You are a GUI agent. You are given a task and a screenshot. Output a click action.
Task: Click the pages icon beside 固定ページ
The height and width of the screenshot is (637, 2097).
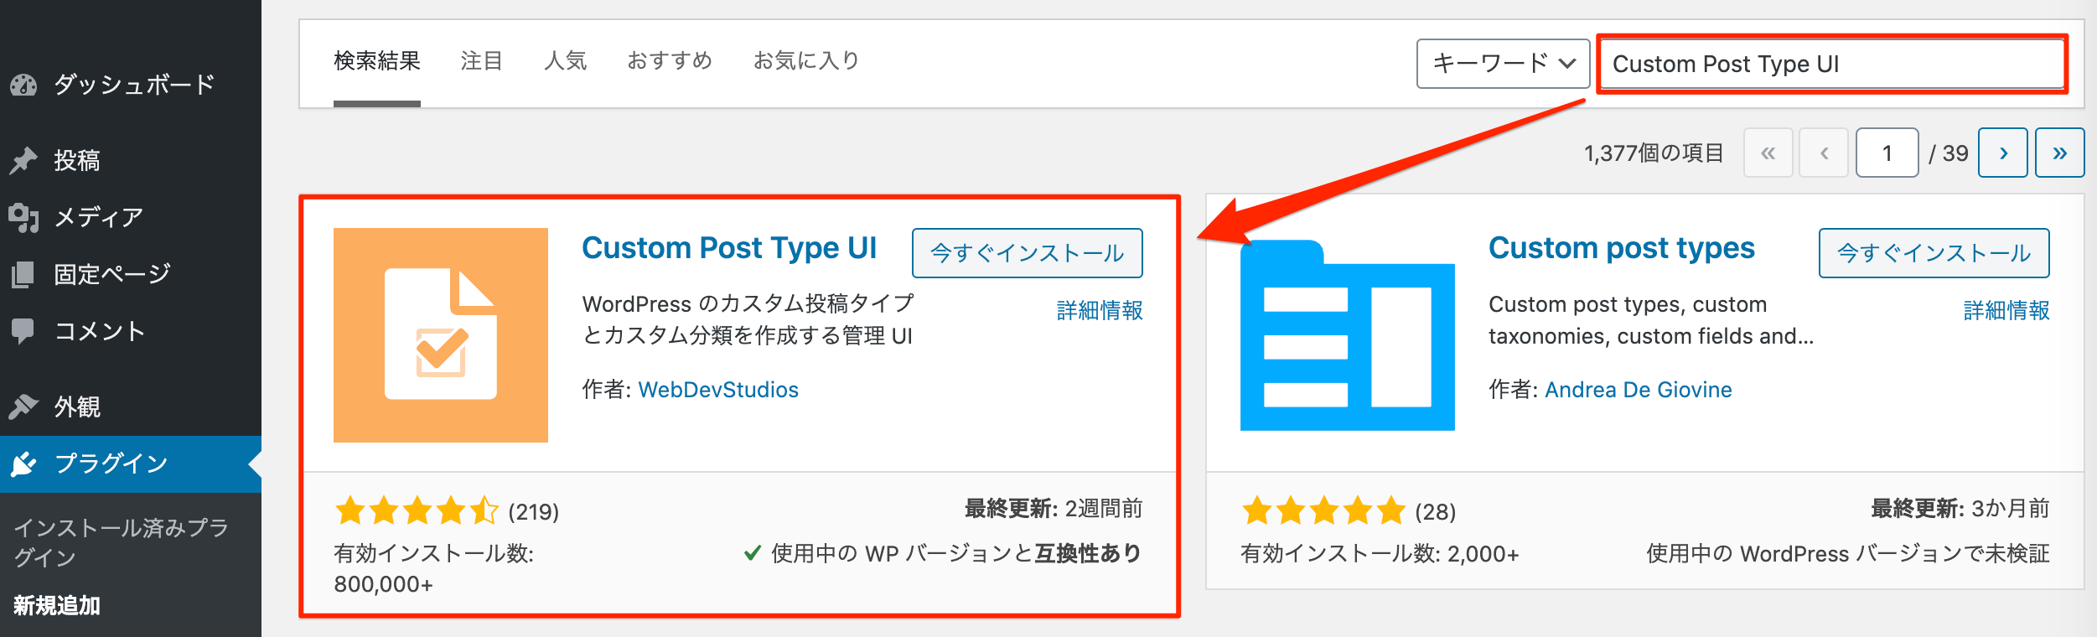(23, 274)
